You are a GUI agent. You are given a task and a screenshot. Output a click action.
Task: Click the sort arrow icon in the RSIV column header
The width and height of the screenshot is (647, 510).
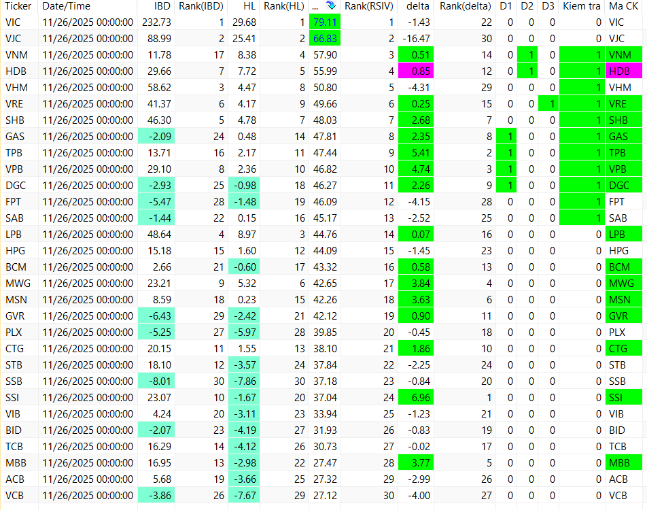[330, 6]
